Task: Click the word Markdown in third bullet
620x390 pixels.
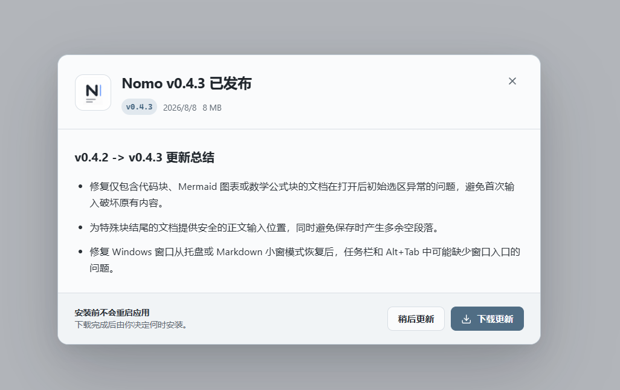Action: (239, 252)
